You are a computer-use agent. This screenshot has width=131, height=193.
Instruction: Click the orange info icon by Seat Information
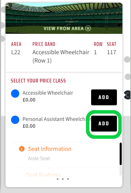tap(22, 149)
